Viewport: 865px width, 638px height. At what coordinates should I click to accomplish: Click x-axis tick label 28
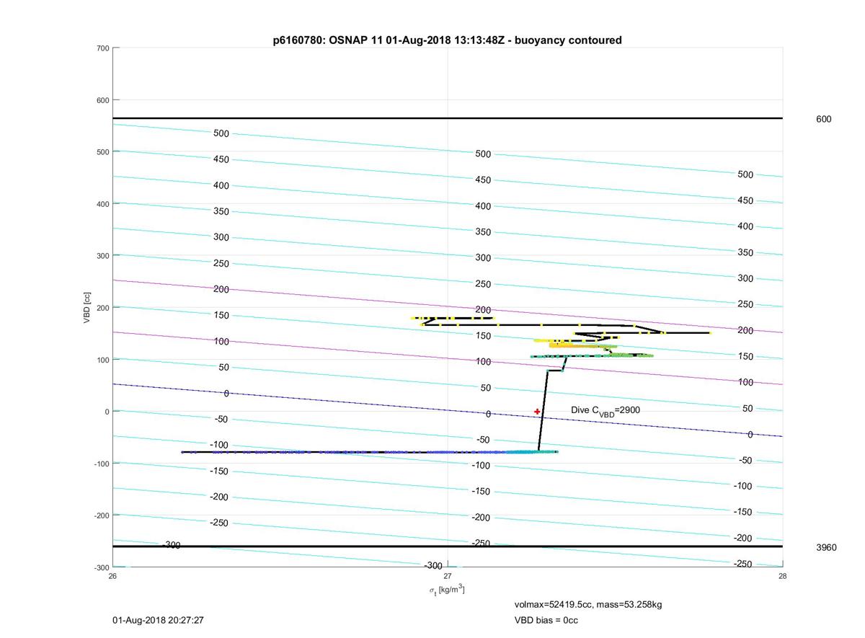pyautogui.click(x=782, y=576)
